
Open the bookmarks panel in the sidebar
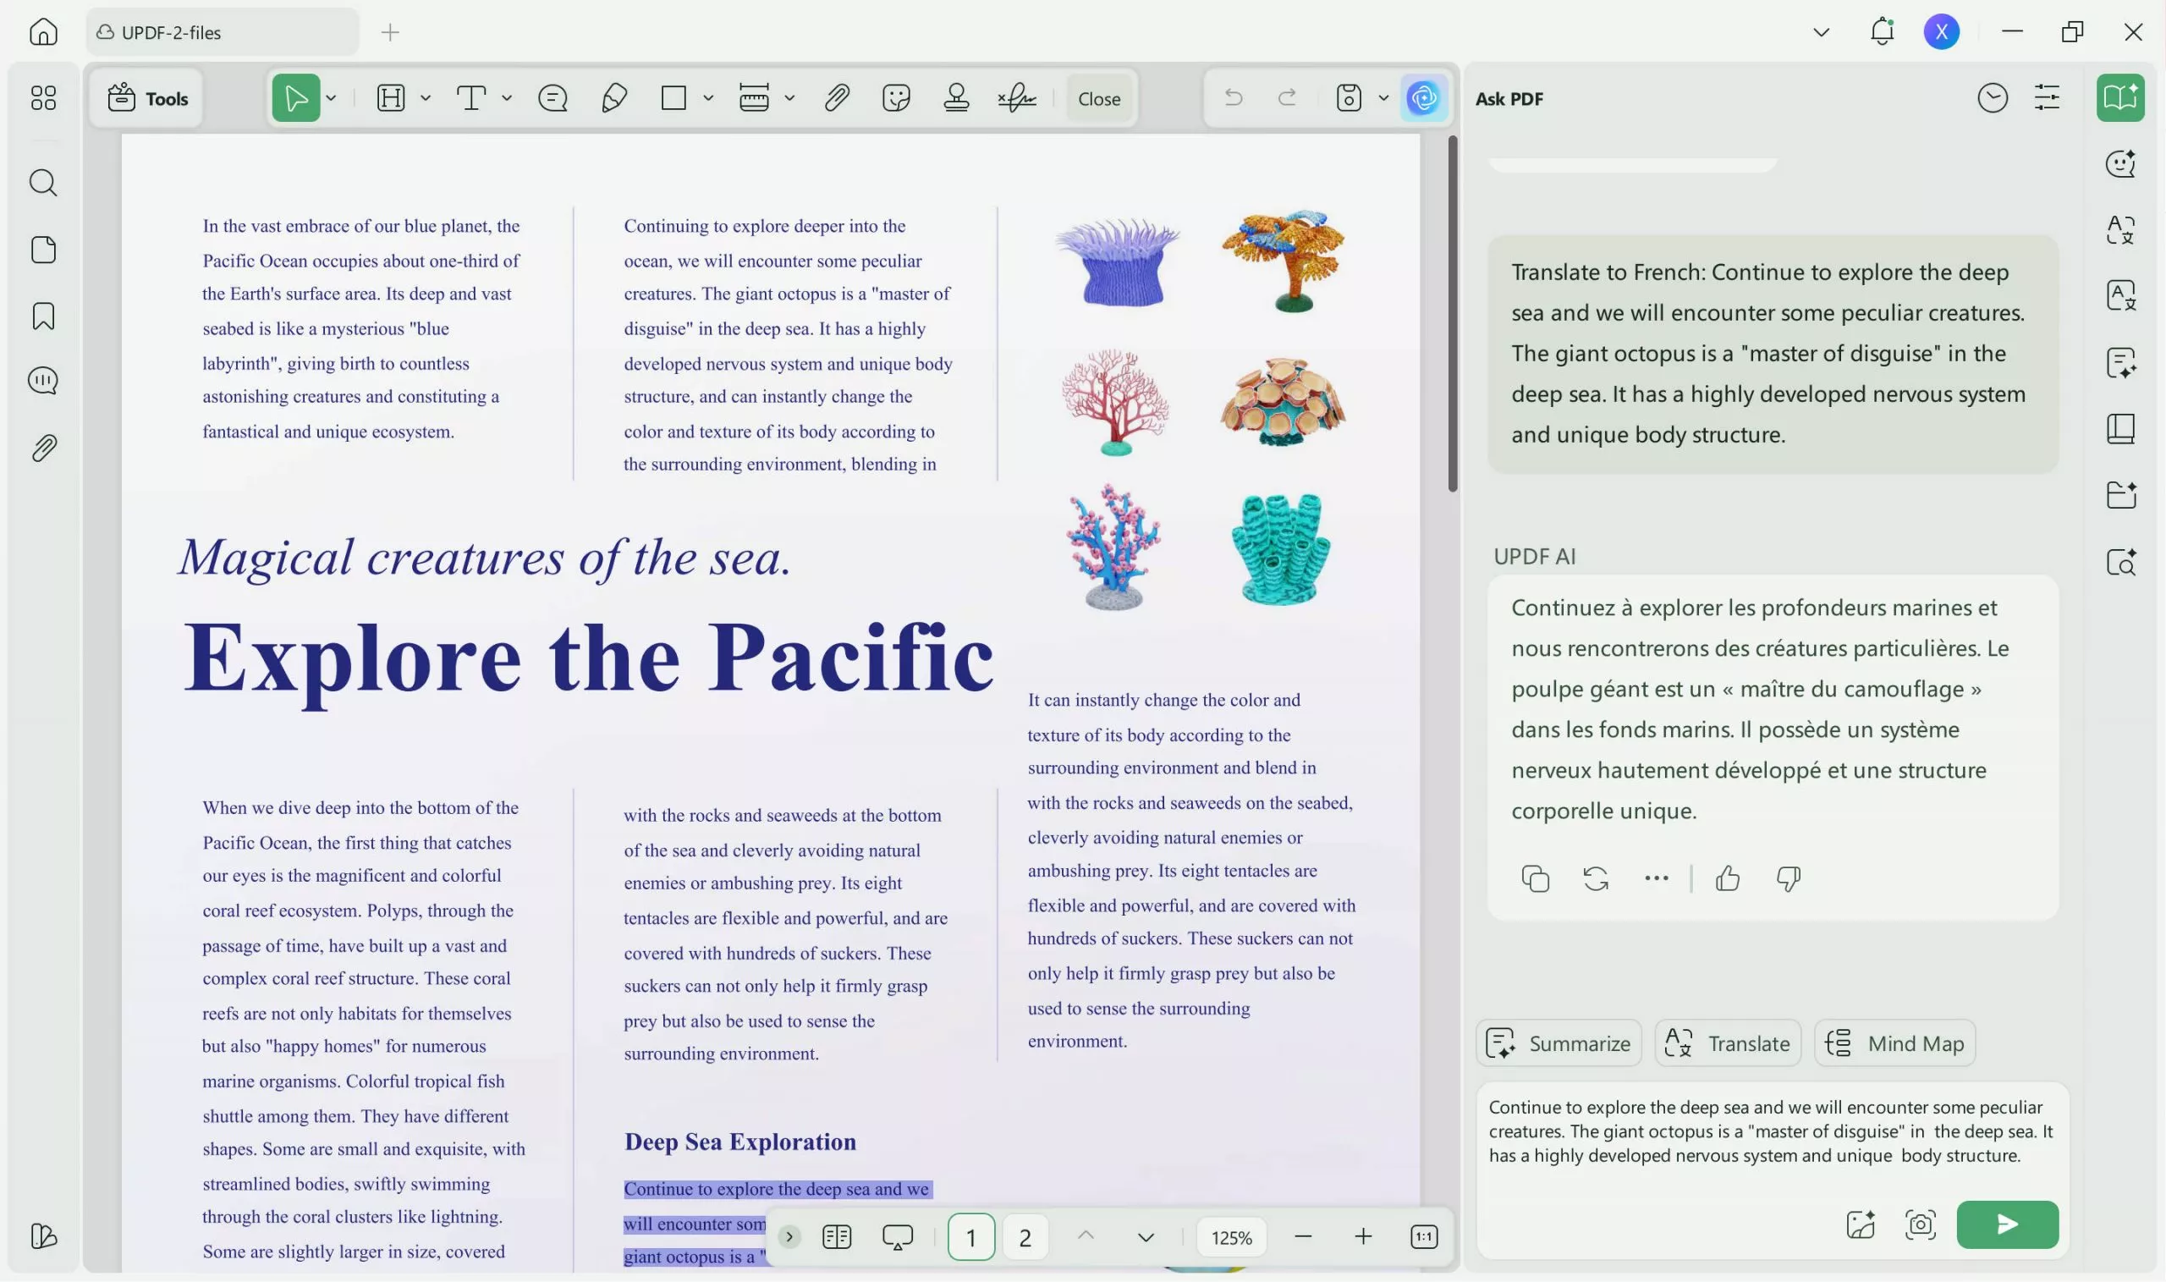[x=43, y=316]
